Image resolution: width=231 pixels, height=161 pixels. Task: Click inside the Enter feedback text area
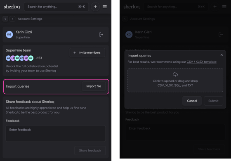click(x=56, y=133)
